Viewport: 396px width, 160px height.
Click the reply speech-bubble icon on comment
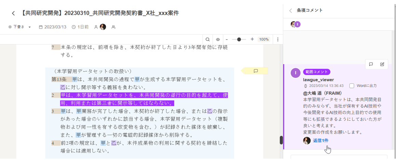point(371,64)
